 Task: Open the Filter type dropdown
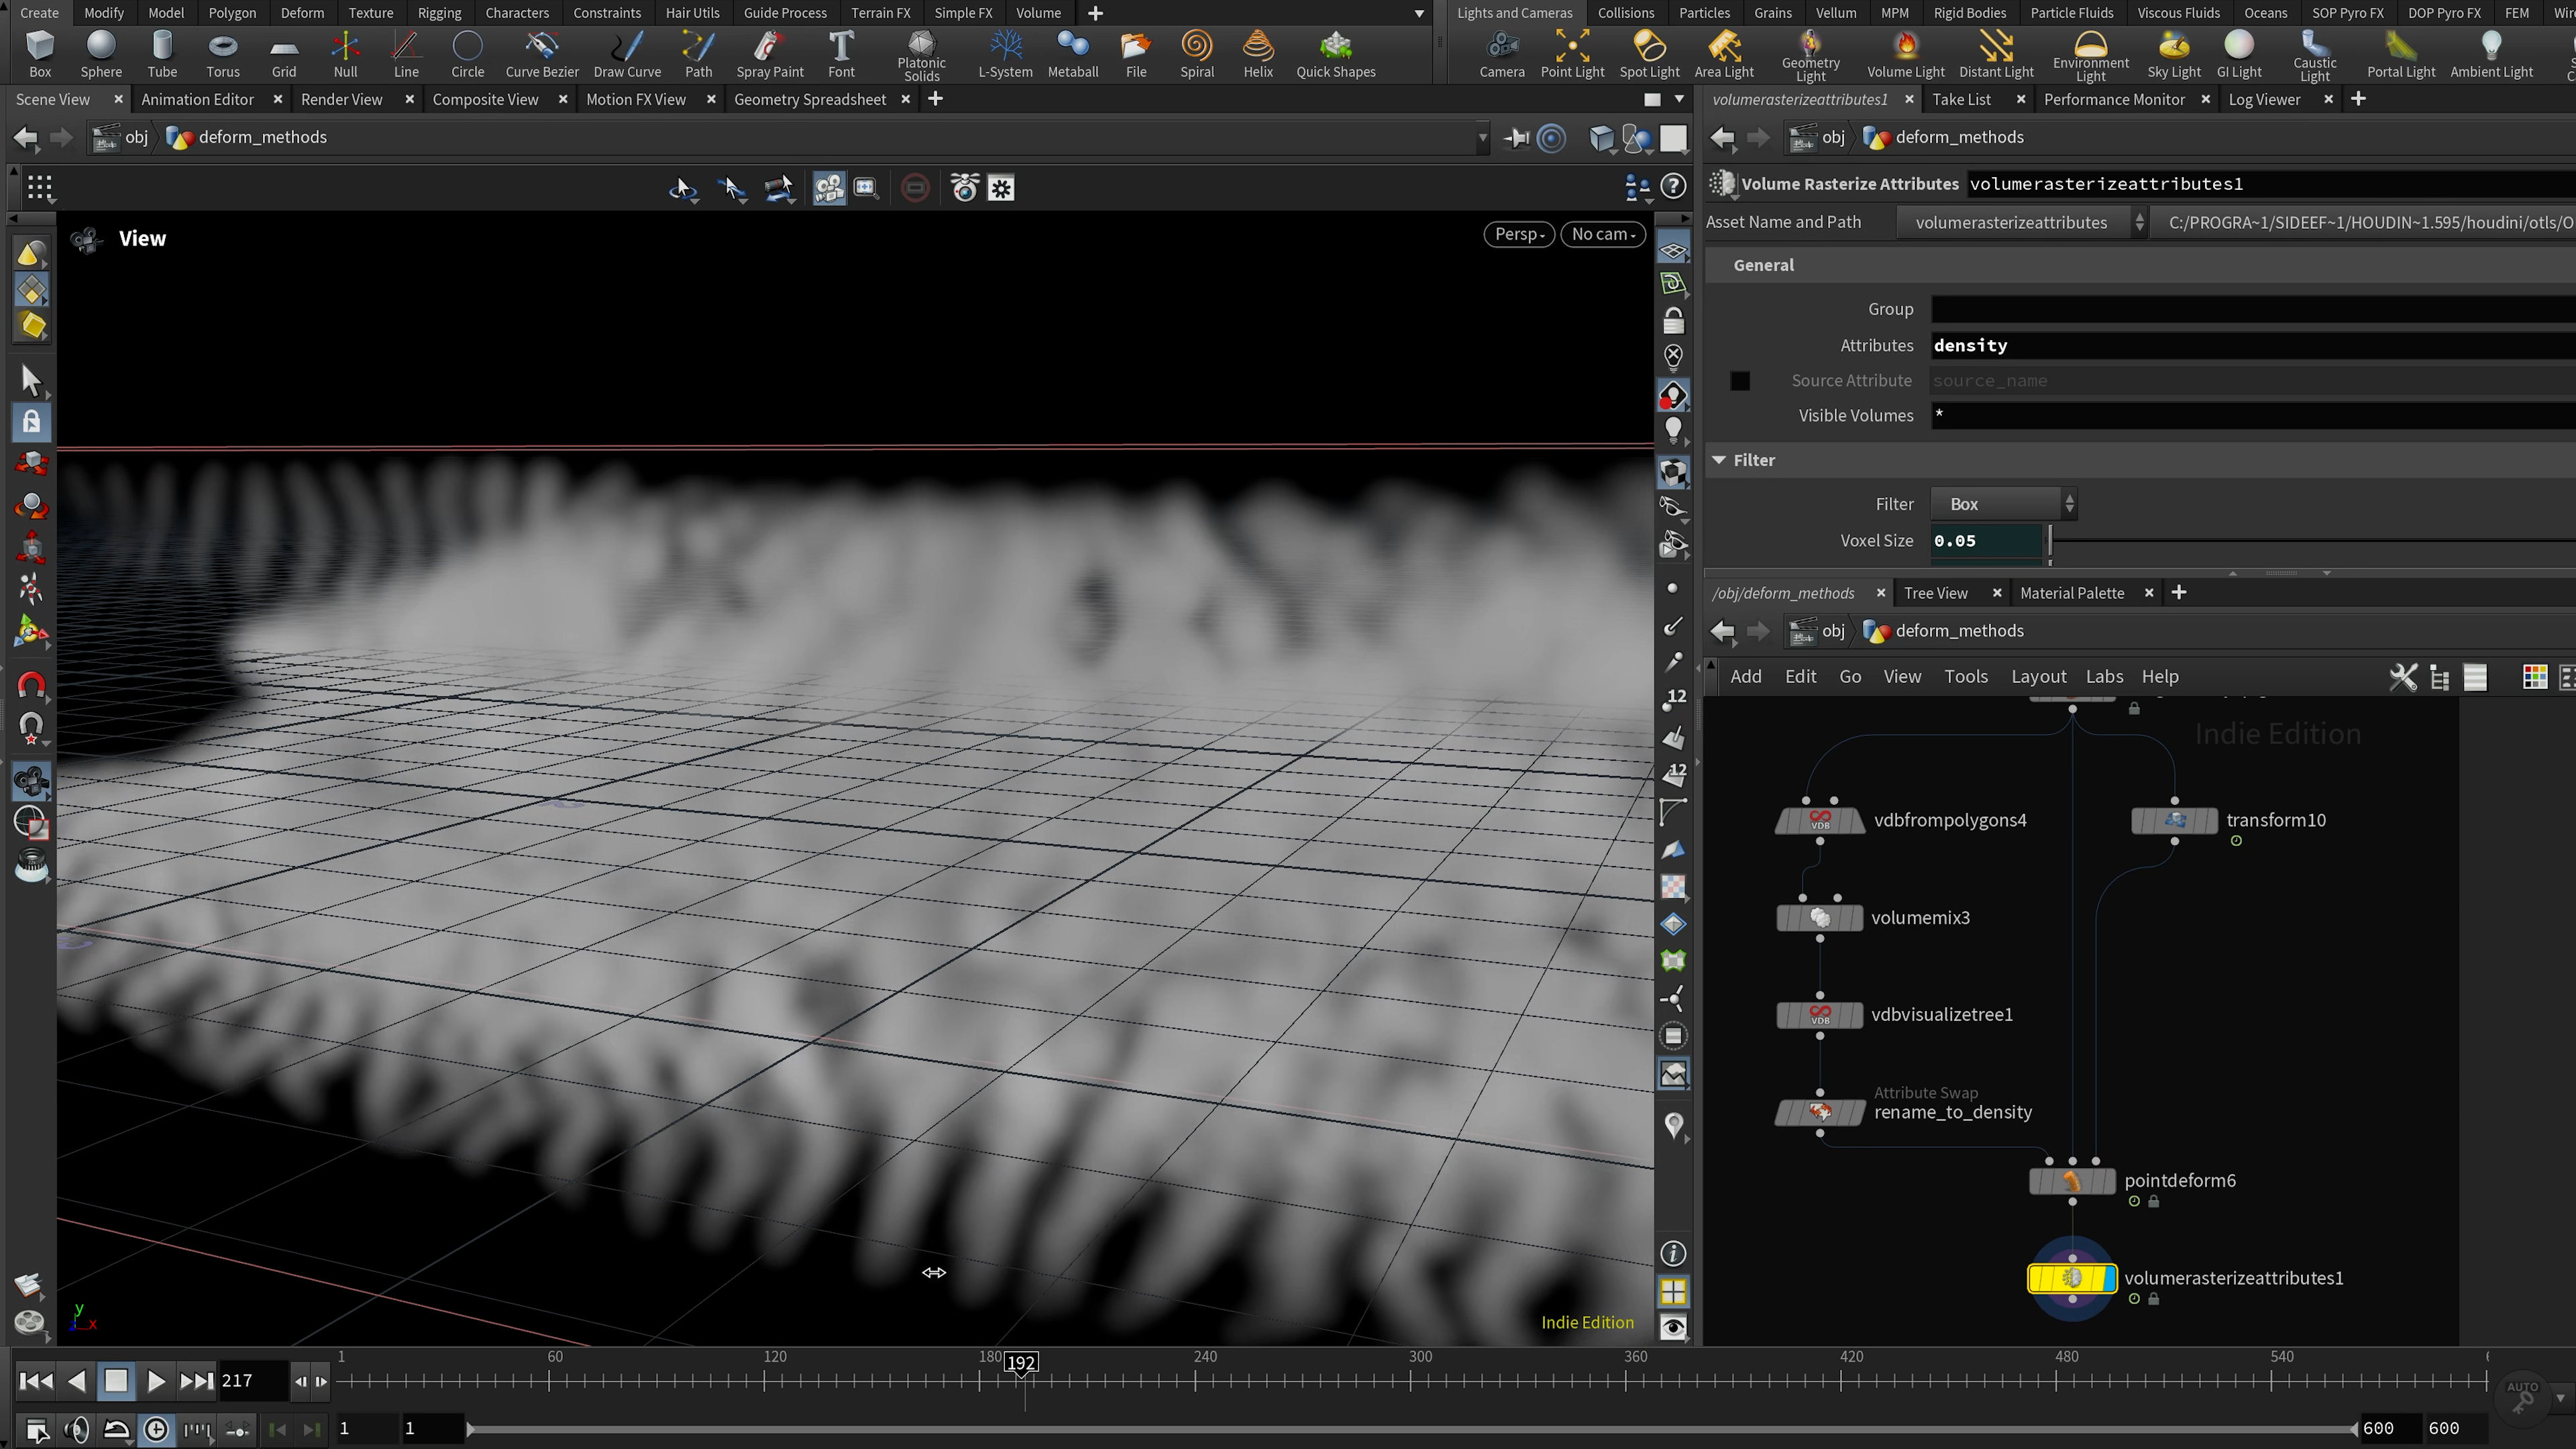click(2003, 504)
